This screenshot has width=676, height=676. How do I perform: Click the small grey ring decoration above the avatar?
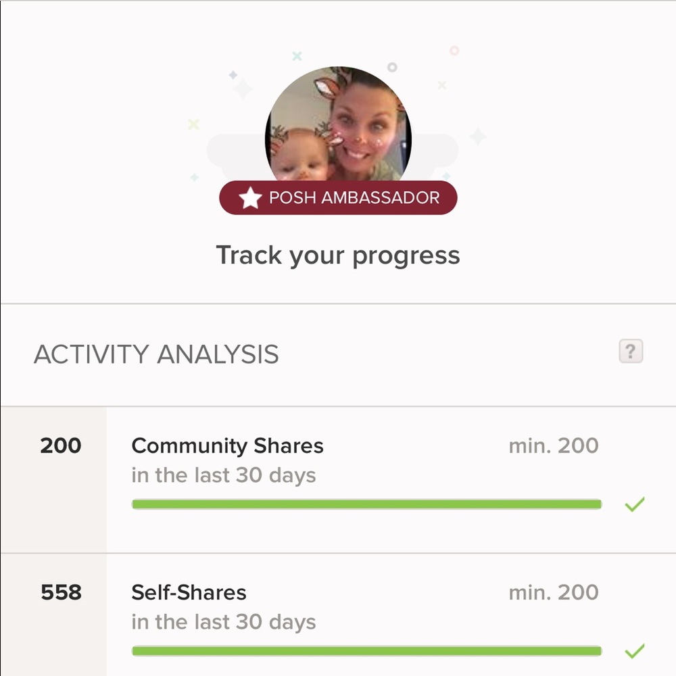(392, 67)
